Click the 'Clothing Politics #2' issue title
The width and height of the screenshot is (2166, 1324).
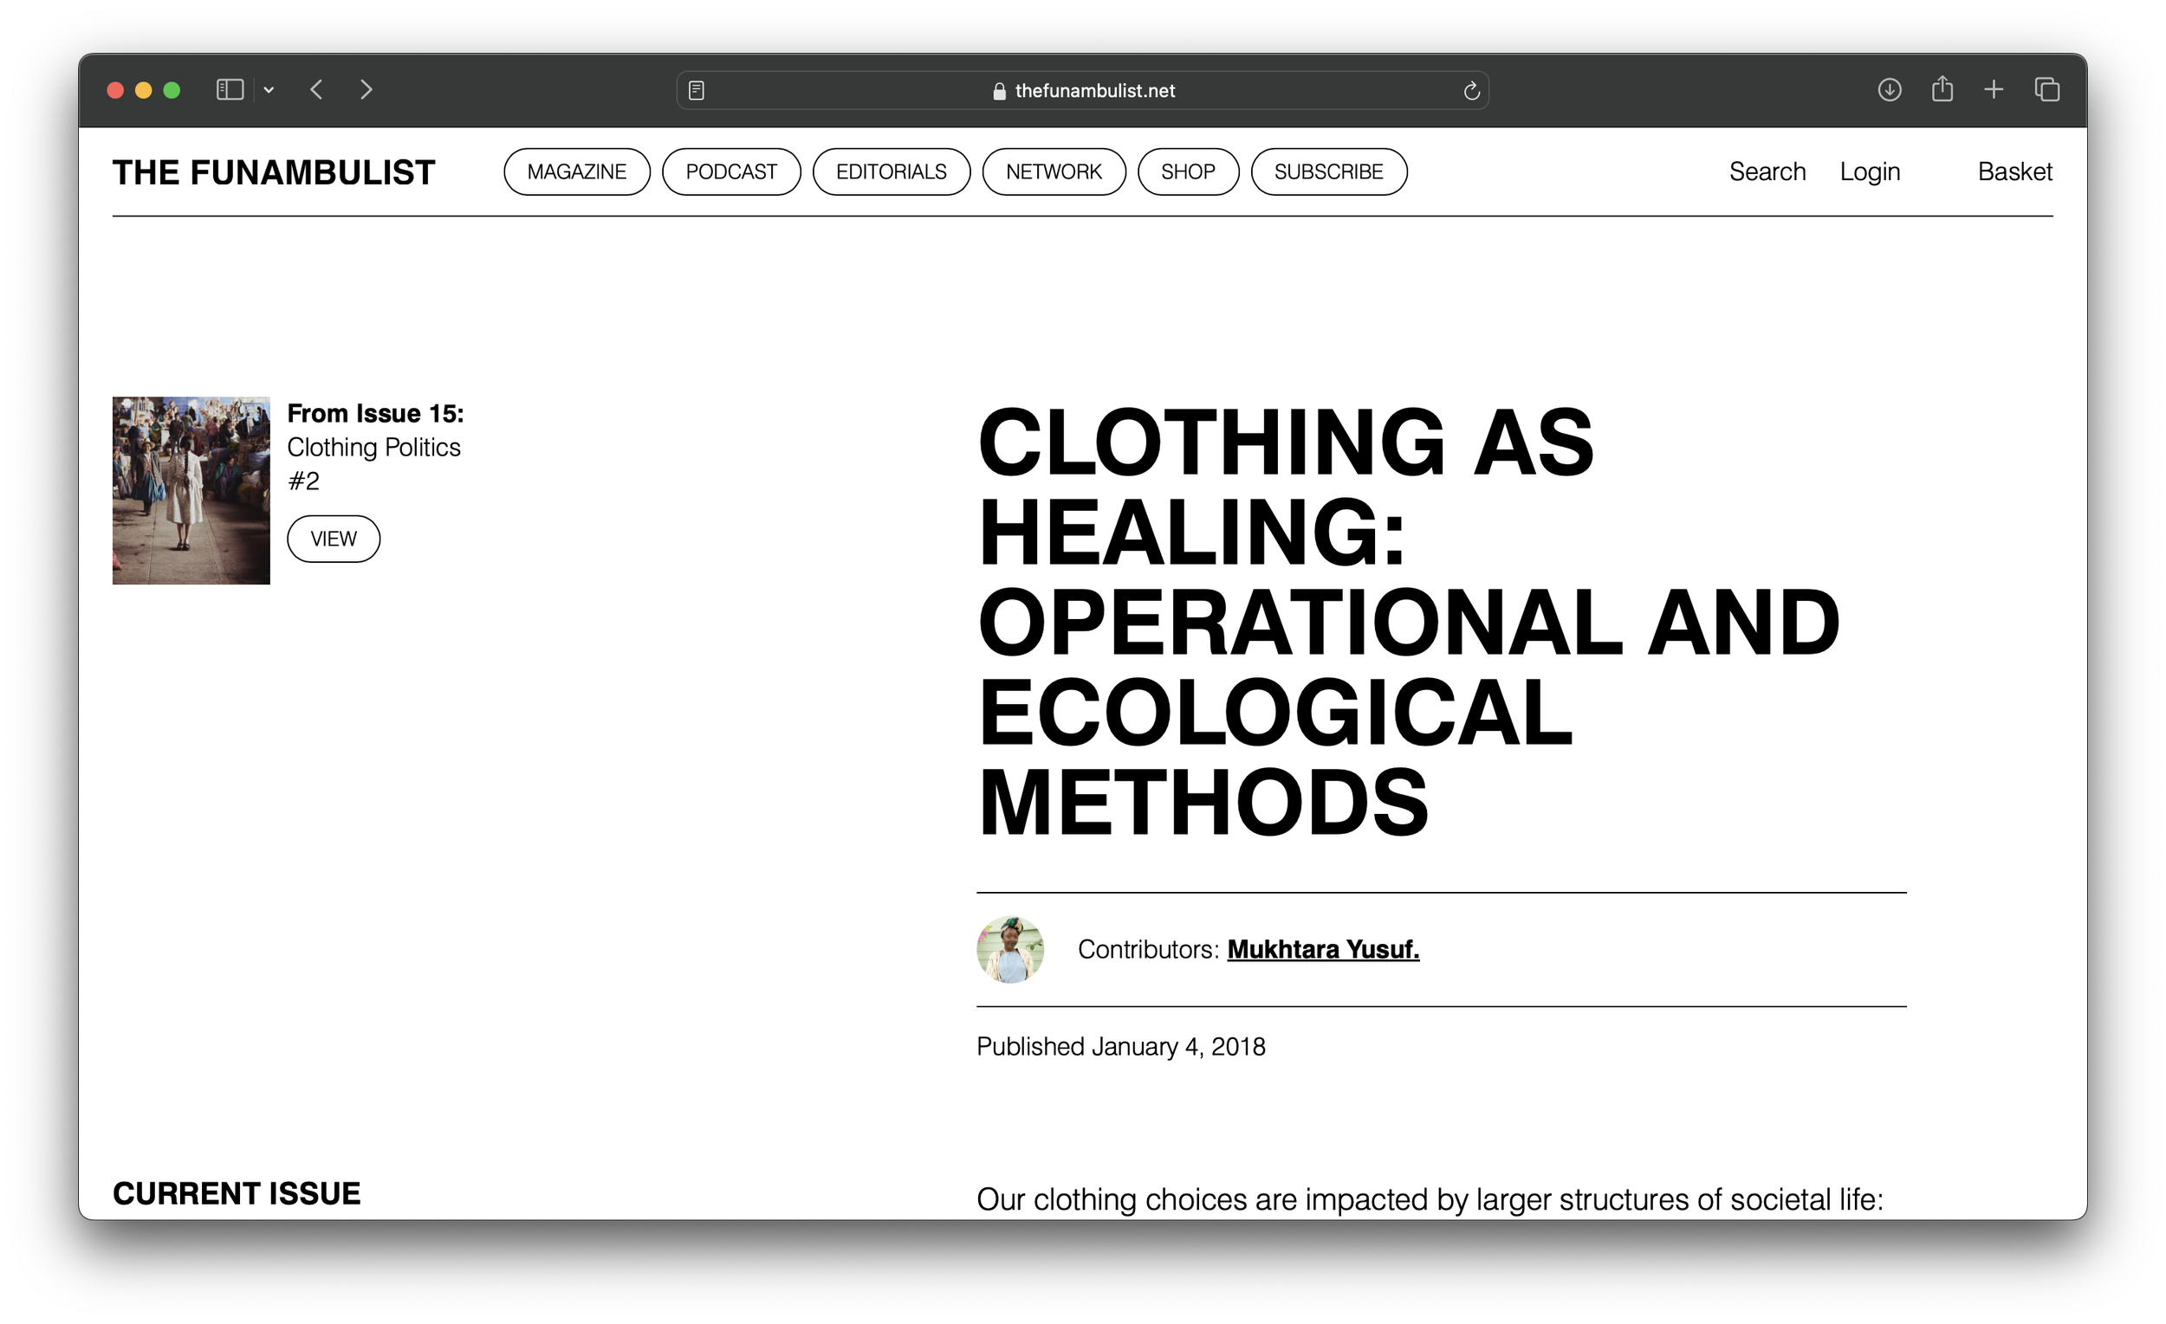(x=373, y=464)
